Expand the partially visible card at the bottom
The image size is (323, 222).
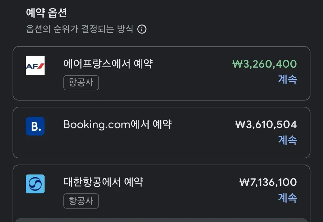pyautogui.click(x=161, y=219)
